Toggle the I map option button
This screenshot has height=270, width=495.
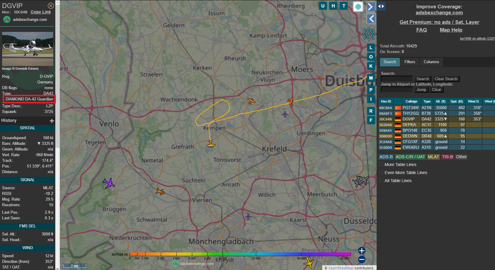point(371,99)
